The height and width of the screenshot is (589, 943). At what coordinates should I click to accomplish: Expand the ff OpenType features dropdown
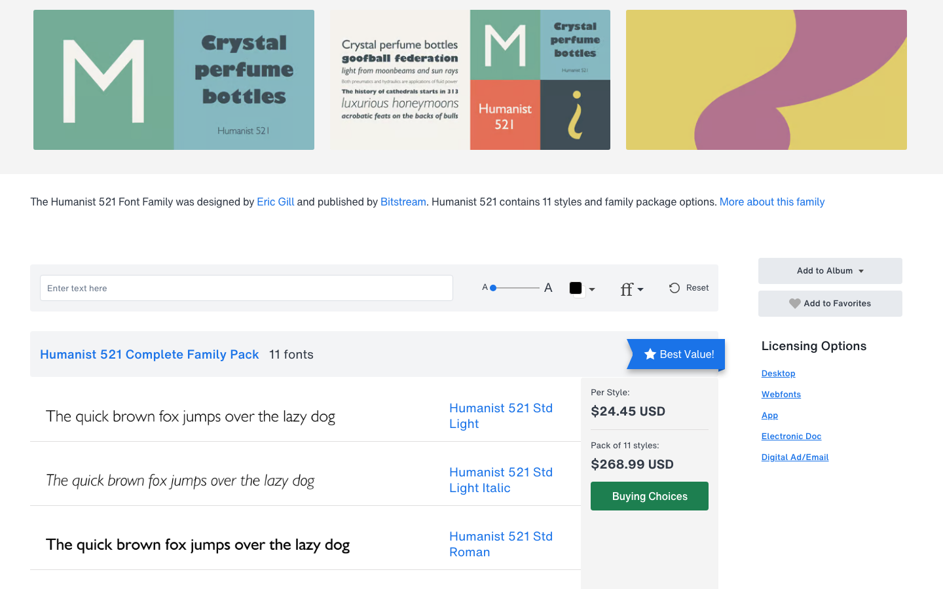click(640, 290)
